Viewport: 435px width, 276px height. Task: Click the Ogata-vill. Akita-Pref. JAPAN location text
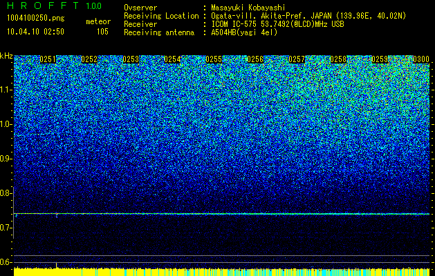click(x=308, y=16)
